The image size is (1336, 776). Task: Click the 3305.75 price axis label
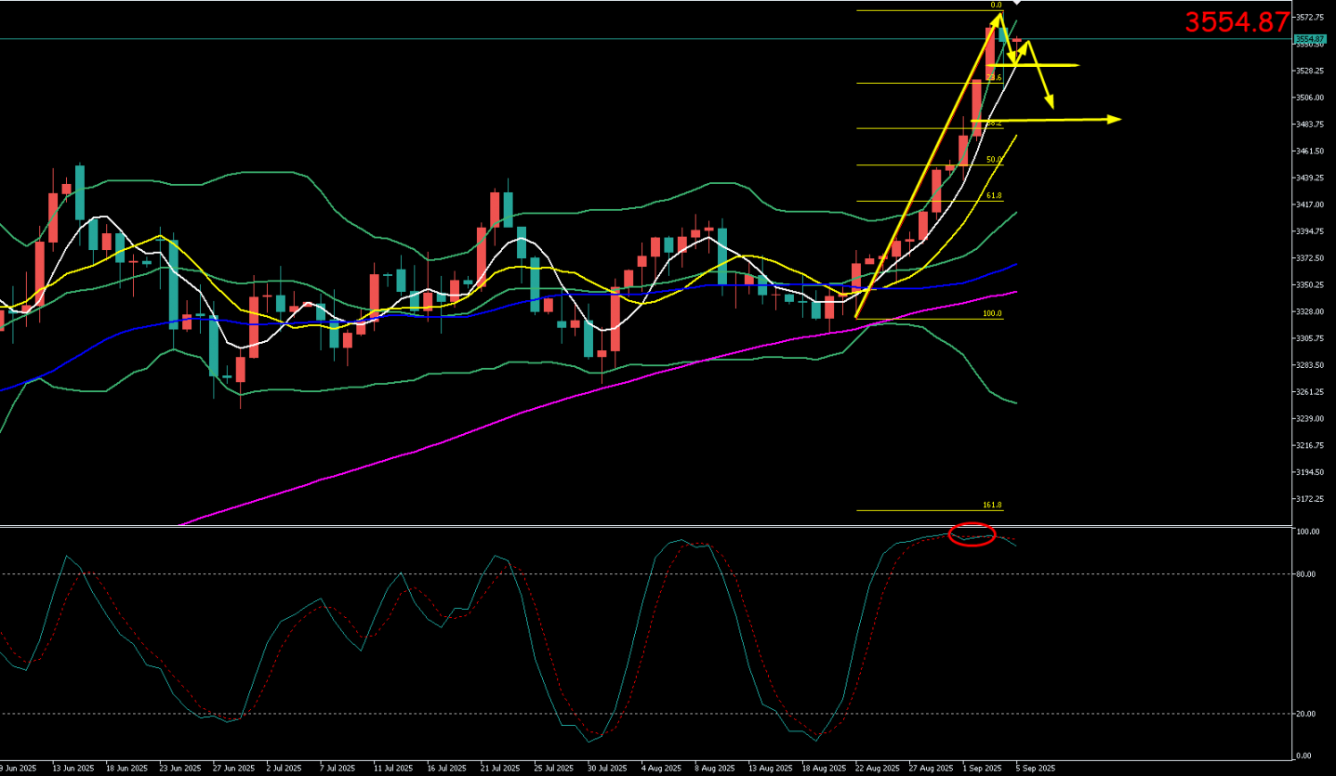pyautogui.click(x=1312, y=338)
